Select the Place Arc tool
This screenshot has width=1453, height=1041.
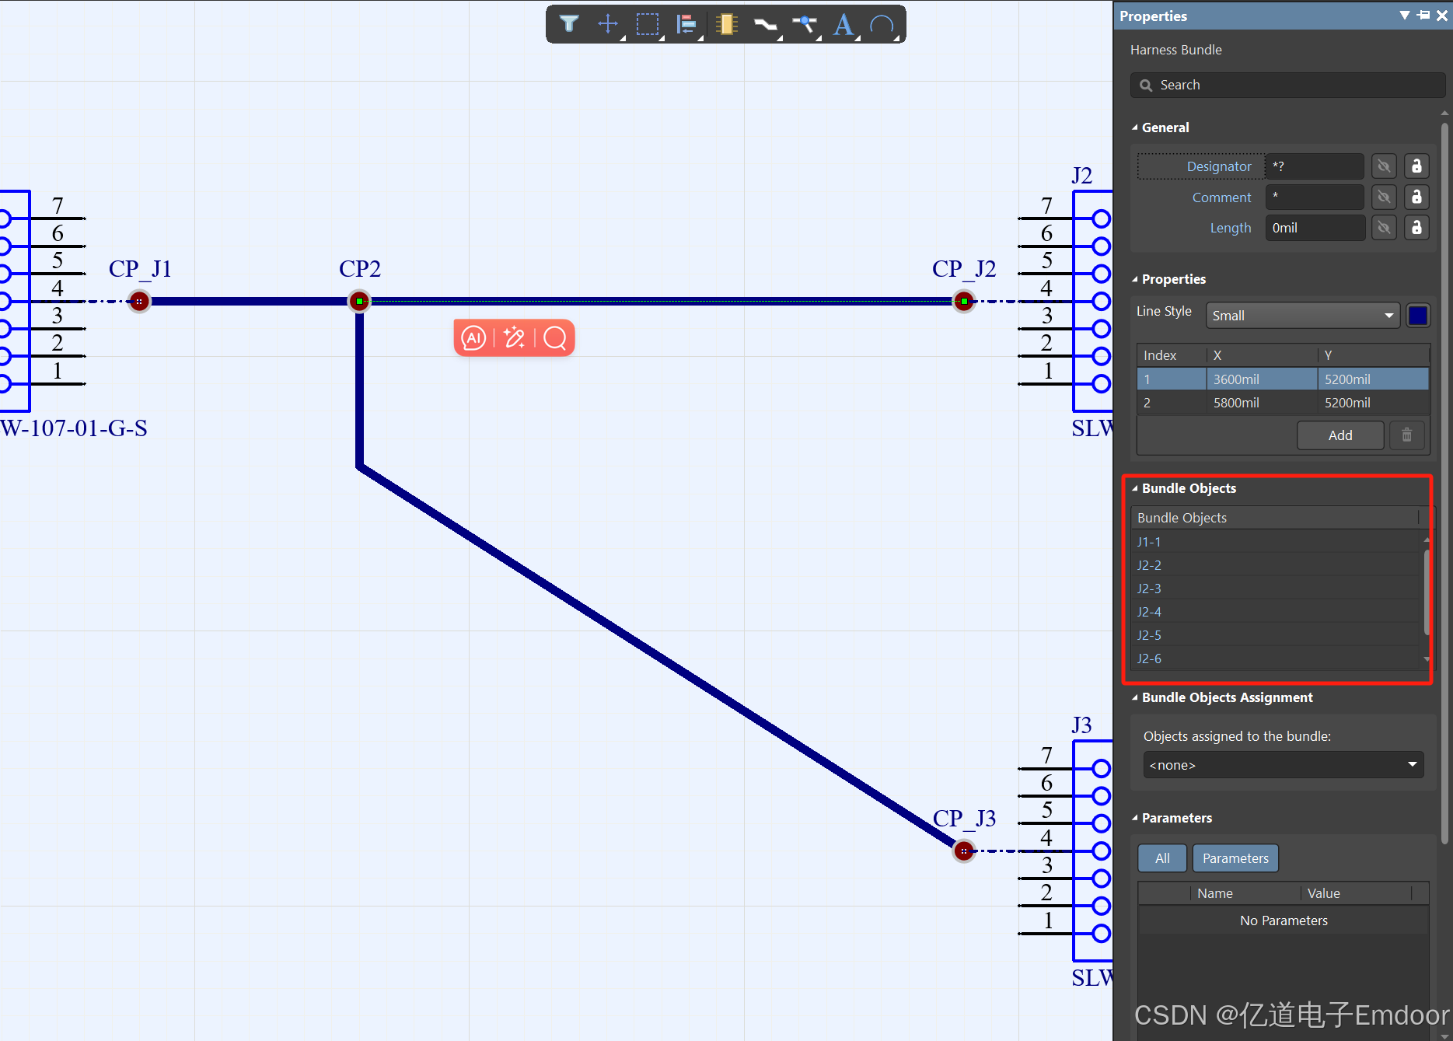click(883, 24)
